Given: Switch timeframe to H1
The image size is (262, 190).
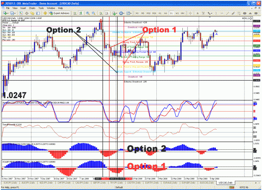Looking at the screenshot, I should click(160, 13).
